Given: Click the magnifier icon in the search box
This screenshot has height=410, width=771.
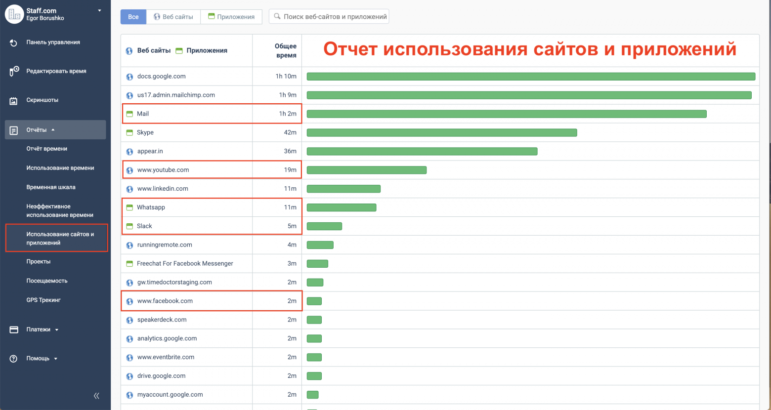Looking at the screenshot, I should [x=276, y=16].
